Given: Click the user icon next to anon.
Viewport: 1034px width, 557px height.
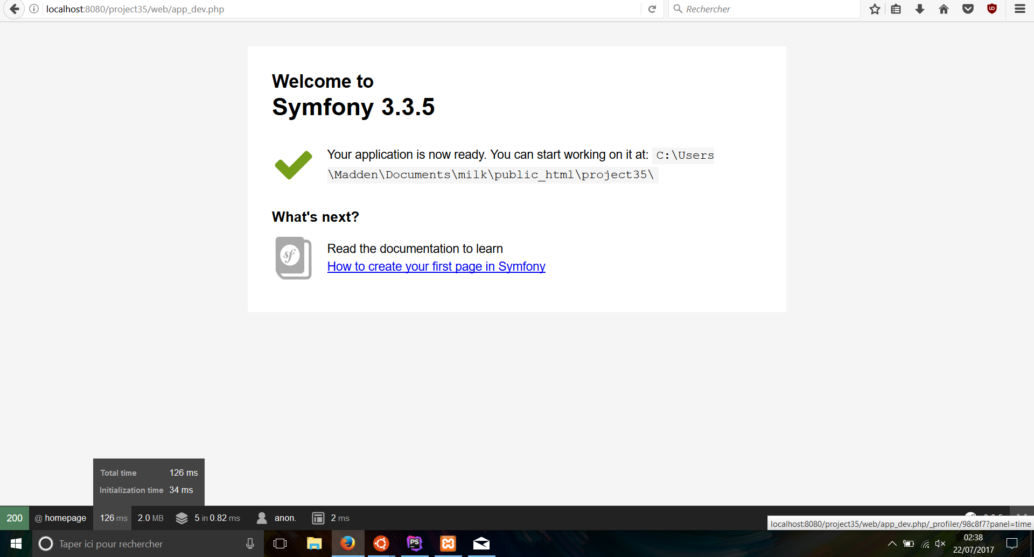Looking at the screenshot, I should click(262, 518).
